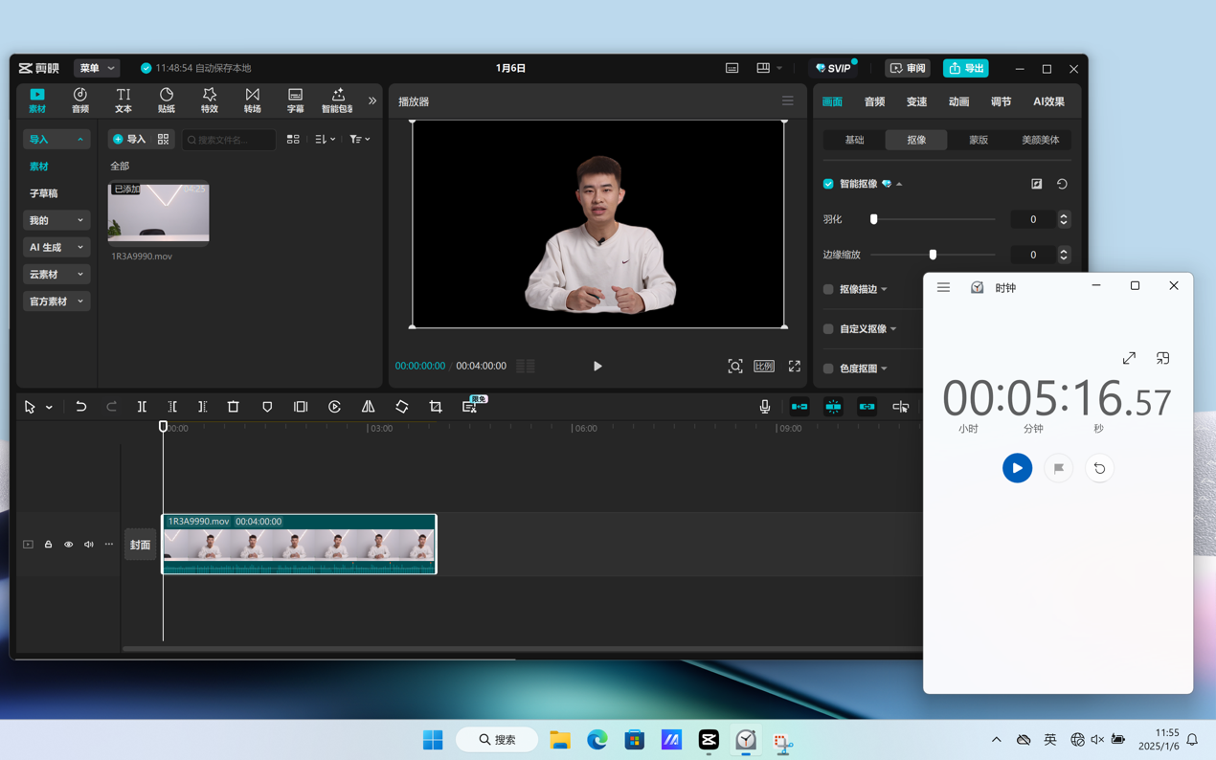Start the stopwatch in Clock window

coord(1017,468)
